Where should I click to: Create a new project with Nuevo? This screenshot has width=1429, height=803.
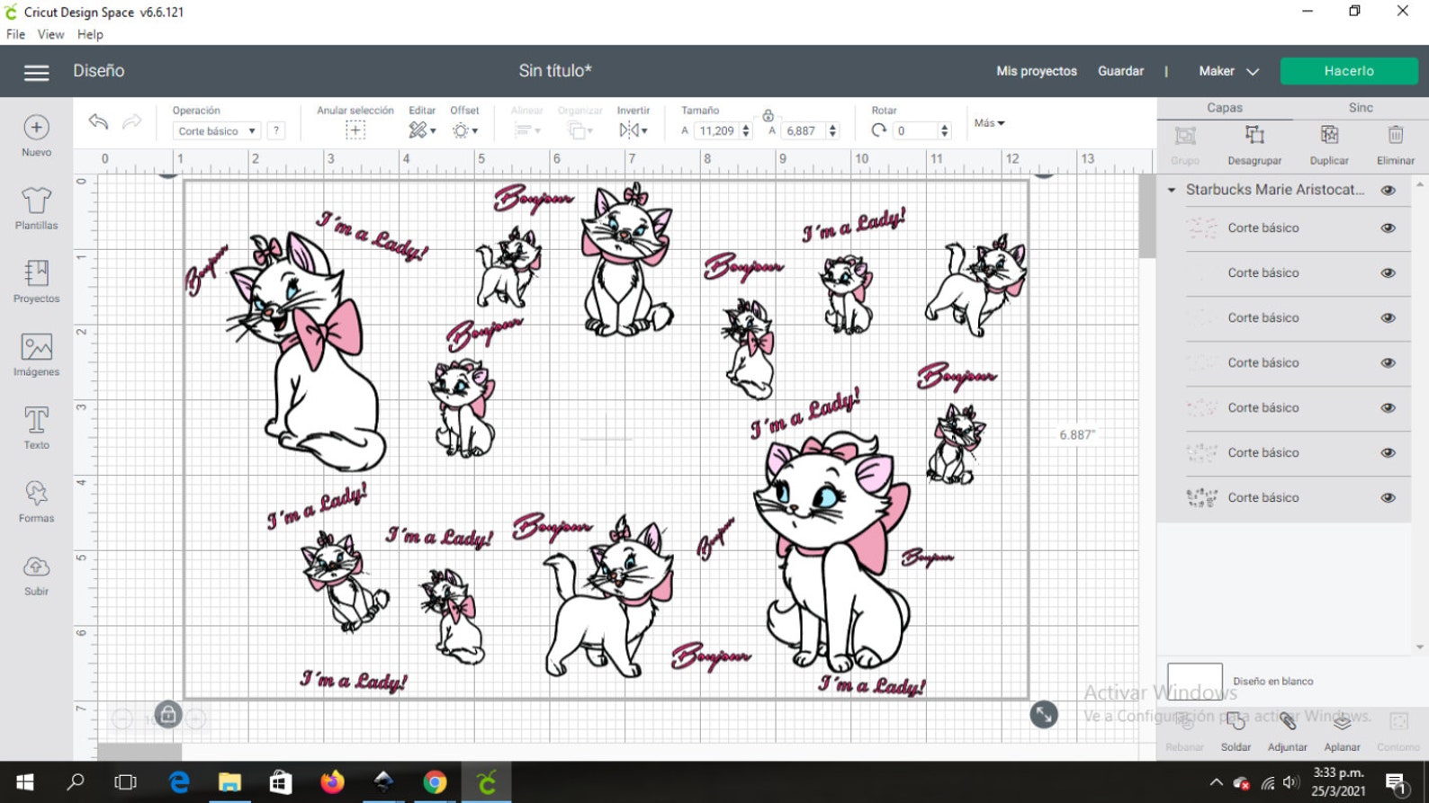coord(36,136)
